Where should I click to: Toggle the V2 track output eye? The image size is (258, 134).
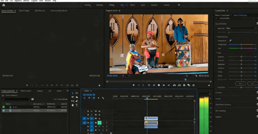point(99,115)
